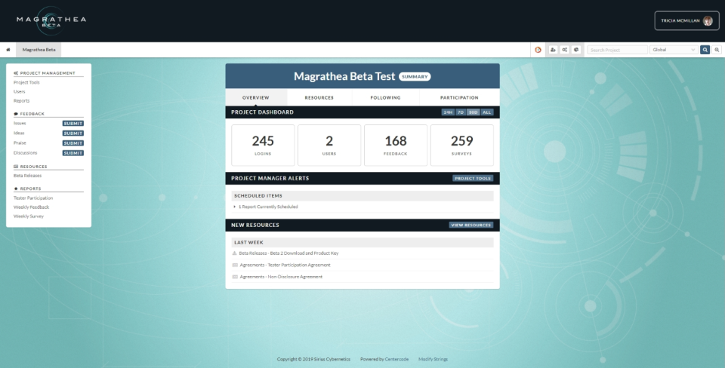Viewport: 725px width, 368px height.
Task: Submit a new Discussion
Action: tap(73, 153)
